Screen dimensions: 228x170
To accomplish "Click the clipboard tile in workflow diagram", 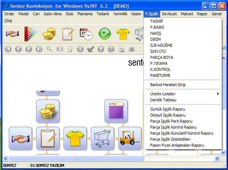I will tap(48, 139).
